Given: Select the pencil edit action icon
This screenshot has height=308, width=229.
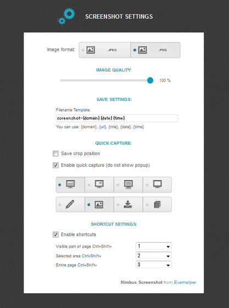Looking at the screenshot, I should coord(70,205).
